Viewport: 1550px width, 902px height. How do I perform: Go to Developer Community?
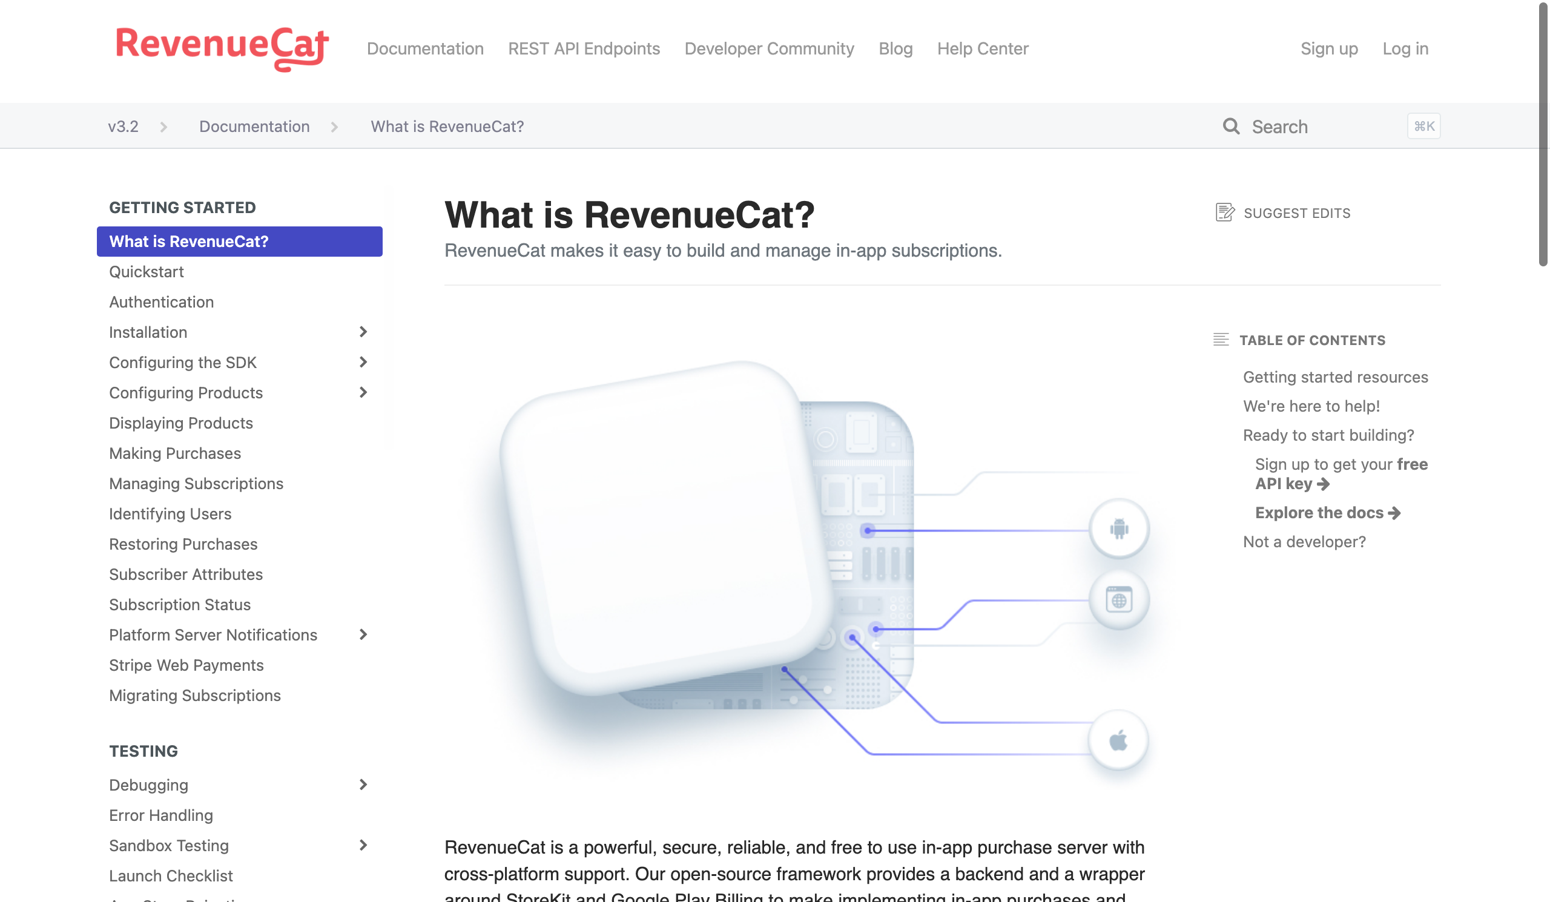tap(769, 48)
